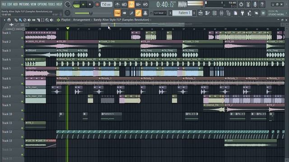The height and width of the screenshot is (162, 289).
Task: Mute Track 4 via its green dot
Action: tap(22, 65)
